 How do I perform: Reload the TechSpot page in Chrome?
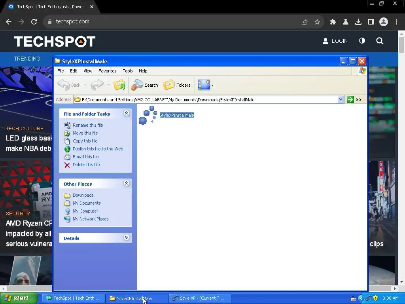pyautogui.click(x=34, y=22)
